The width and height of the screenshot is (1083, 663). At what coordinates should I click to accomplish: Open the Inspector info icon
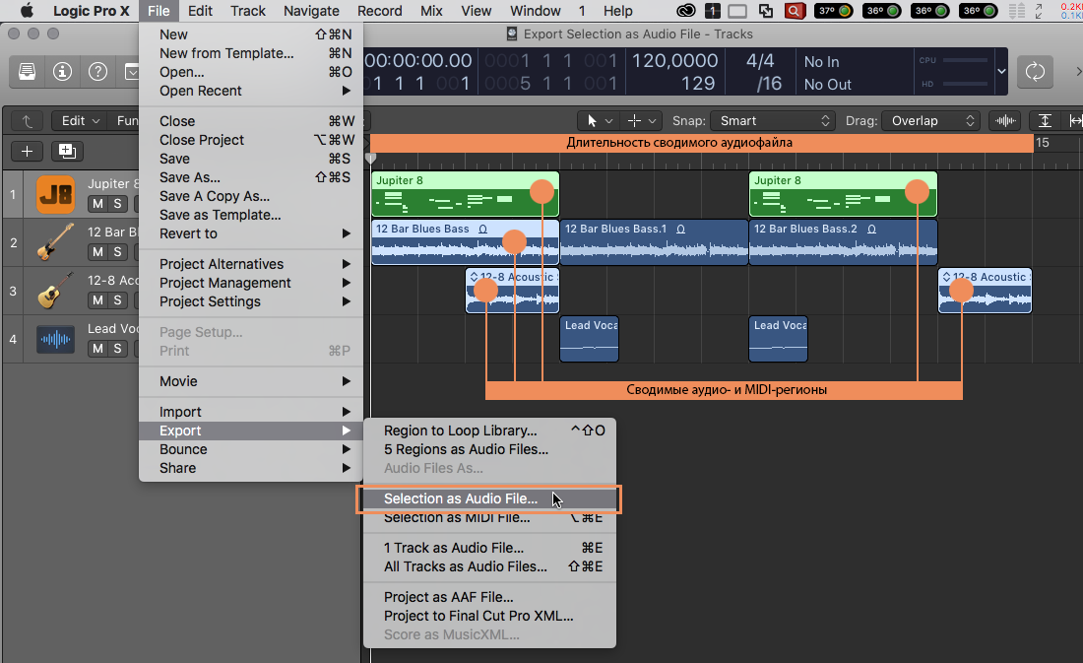pyautogui.click(x=62, y=71)
